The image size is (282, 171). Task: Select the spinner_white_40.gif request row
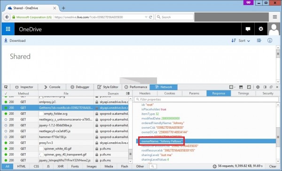pos(65,149)
